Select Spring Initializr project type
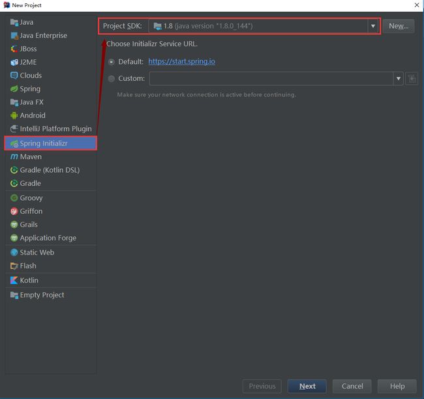 (51, 143)
